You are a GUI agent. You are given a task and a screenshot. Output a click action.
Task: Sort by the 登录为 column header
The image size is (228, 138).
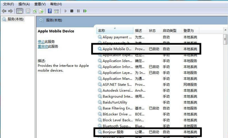(190, 31)
